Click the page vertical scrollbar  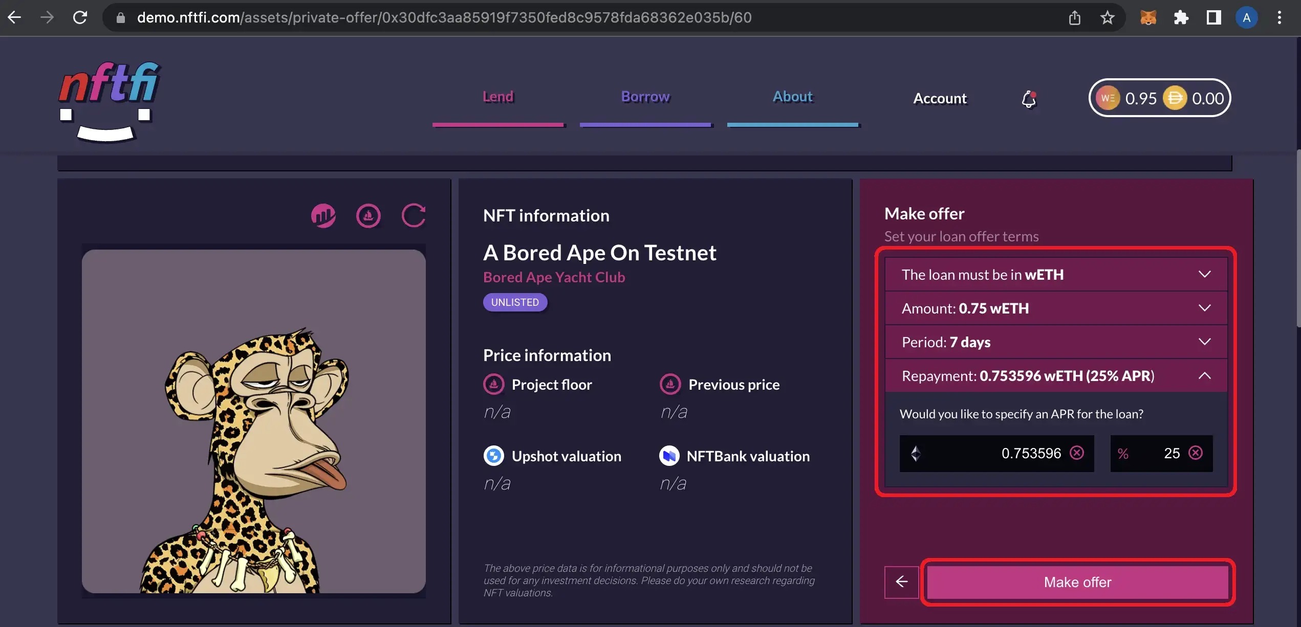pos(1298,238)
